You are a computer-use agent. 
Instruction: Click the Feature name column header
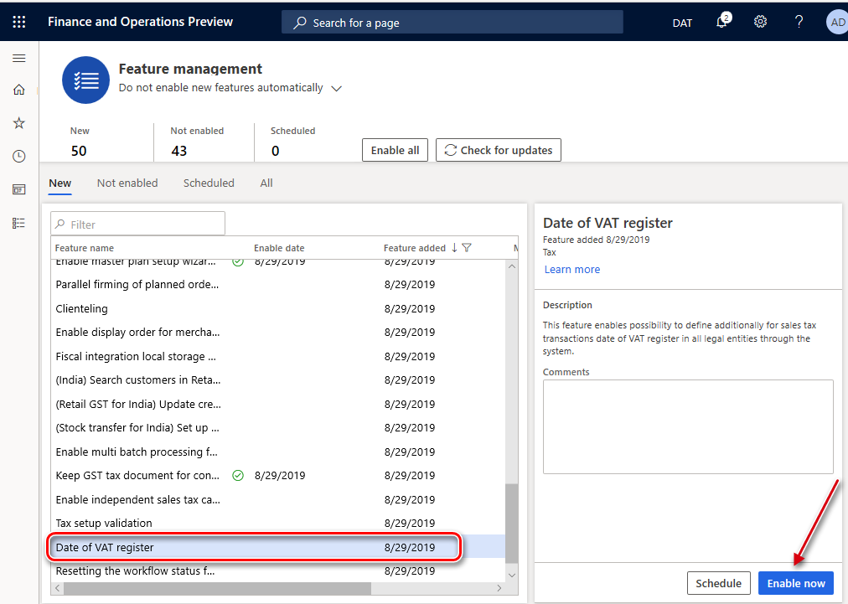tap(85, 248)
